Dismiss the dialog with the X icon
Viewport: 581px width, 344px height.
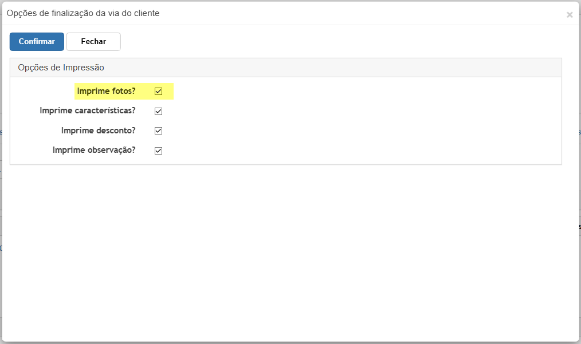570,15
